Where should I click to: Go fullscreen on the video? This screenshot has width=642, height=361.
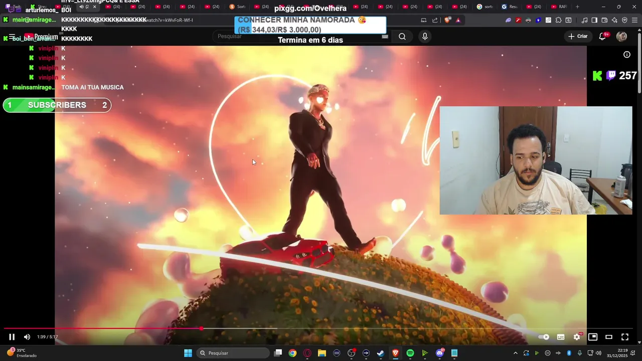[625, 337]
